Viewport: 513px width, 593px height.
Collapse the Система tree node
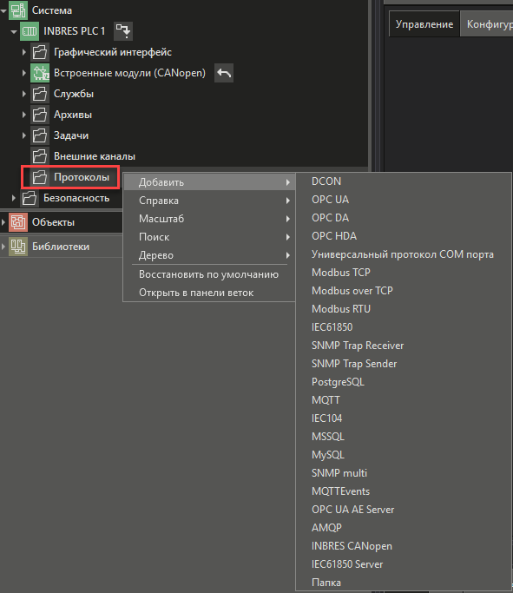tap(3, 10)
